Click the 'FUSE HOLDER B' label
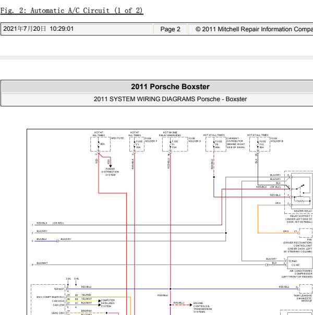The image size is (313, 315). (276, 140)
